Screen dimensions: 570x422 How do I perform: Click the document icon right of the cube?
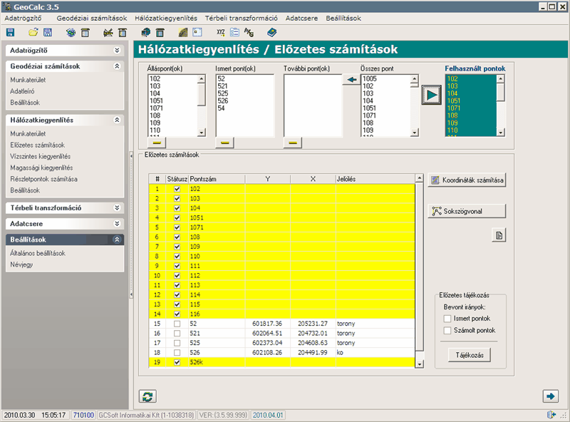pos(160,33)
